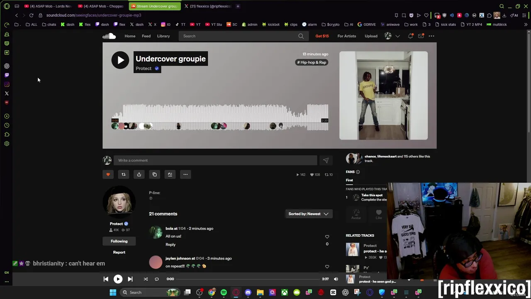Mute audio with the player volume icon
The image size is (531, 299).
(336, 279)
